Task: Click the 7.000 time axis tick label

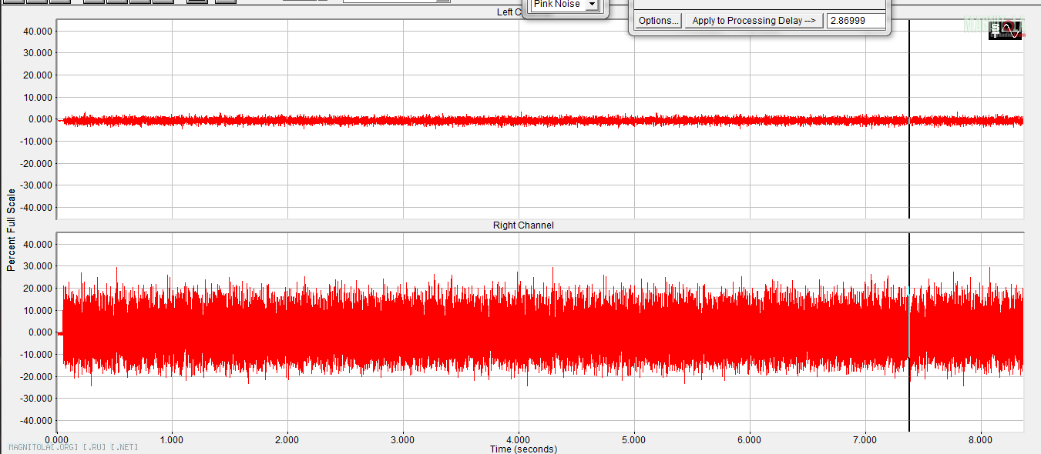Action: tap(865, 440)
